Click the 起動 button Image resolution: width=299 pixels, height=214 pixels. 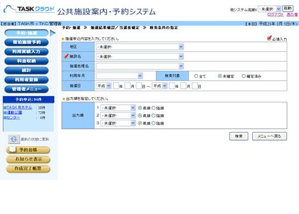tap(288, 8)
